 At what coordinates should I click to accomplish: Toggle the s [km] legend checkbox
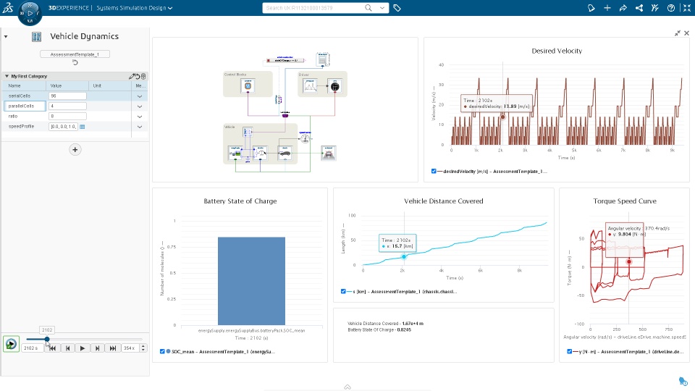coord(343,291)
